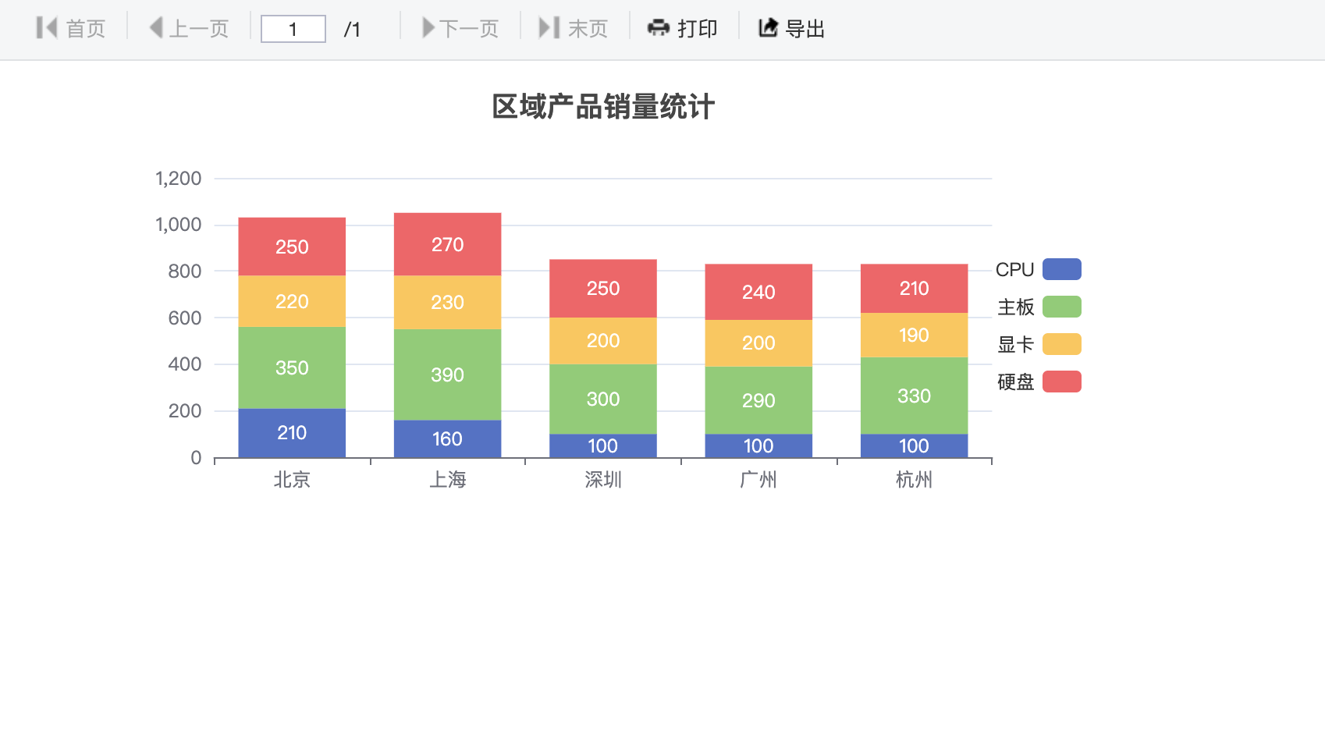1325x749 pixels.
Task: Click the first page icon
Action: [x=47, y=28]
